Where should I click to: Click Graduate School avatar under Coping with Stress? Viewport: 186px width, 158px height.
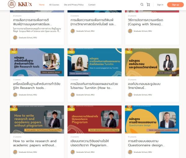coord(130,31)
